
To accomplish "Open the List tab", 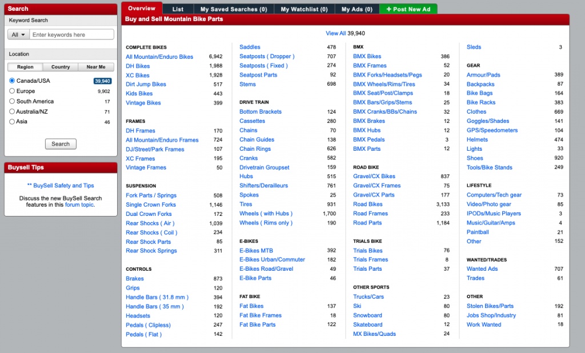I will click(178, 9).
